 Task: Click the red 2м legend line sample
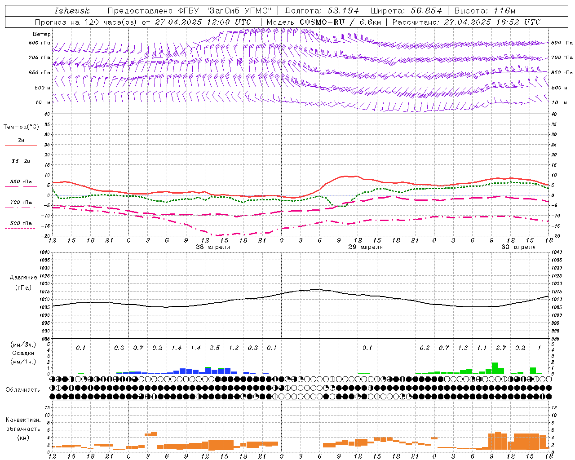pyautogui.click(x=21, y=145)
